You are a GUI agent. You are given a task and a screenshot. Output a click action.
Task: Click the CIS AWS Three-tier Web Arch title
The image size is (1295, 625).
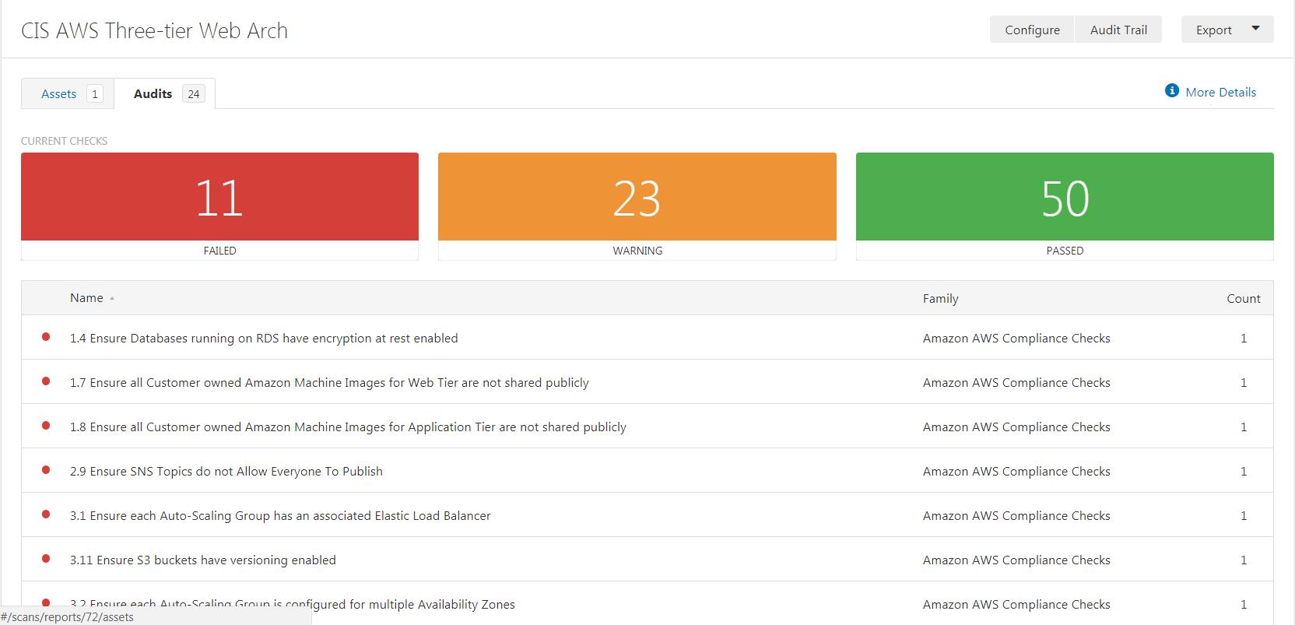point(154,30)
